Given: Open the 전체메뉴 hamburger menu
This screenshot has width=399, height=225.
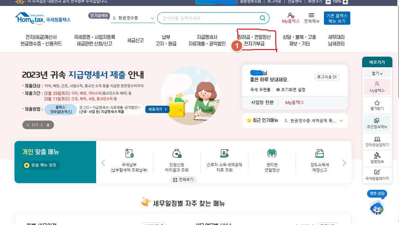Looking at the screenshot, I should 311,18.
